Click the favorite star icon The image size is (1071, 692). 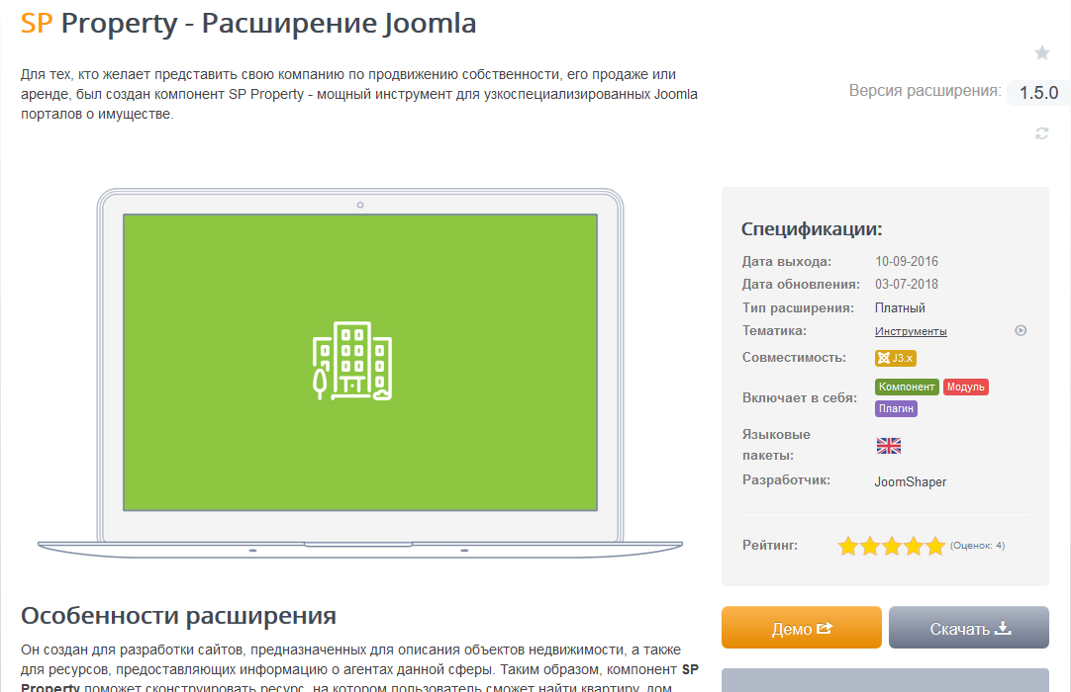click(x=1041, y=52)
